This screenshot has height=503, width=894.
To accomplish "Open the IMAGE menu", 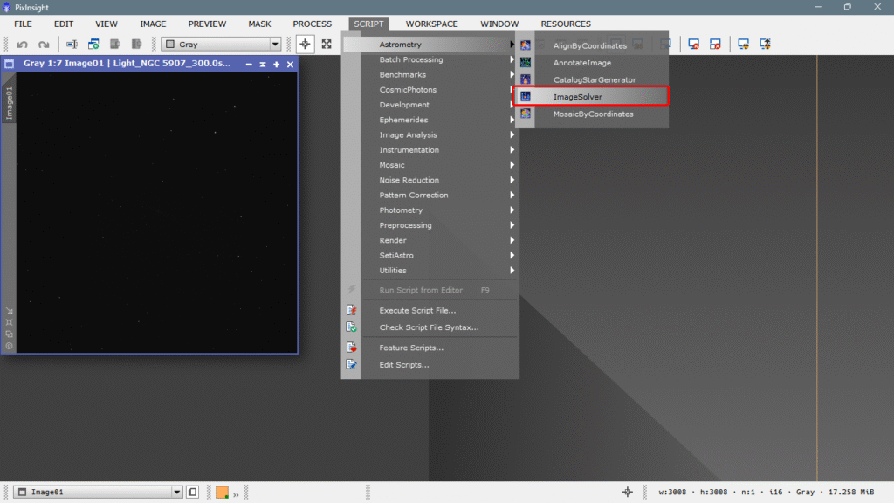I will pyautogui.click(x=153, y=24).
